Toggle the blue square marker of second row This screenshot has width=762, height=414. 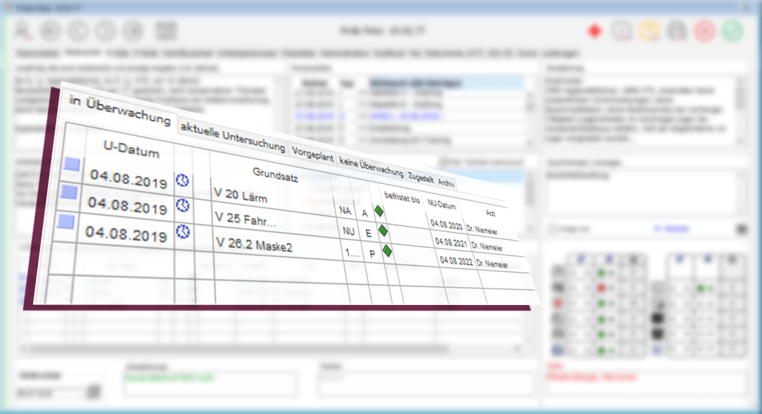69,192
